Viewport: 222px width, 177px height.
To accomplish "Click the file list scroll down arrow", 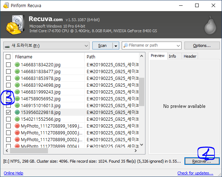I will click(x=141, y=145).
